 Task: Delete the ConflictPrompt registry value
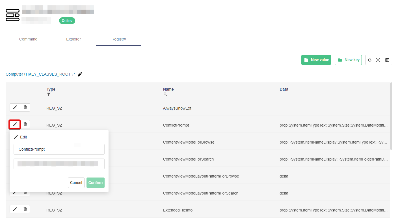click(x=25, y=124)
